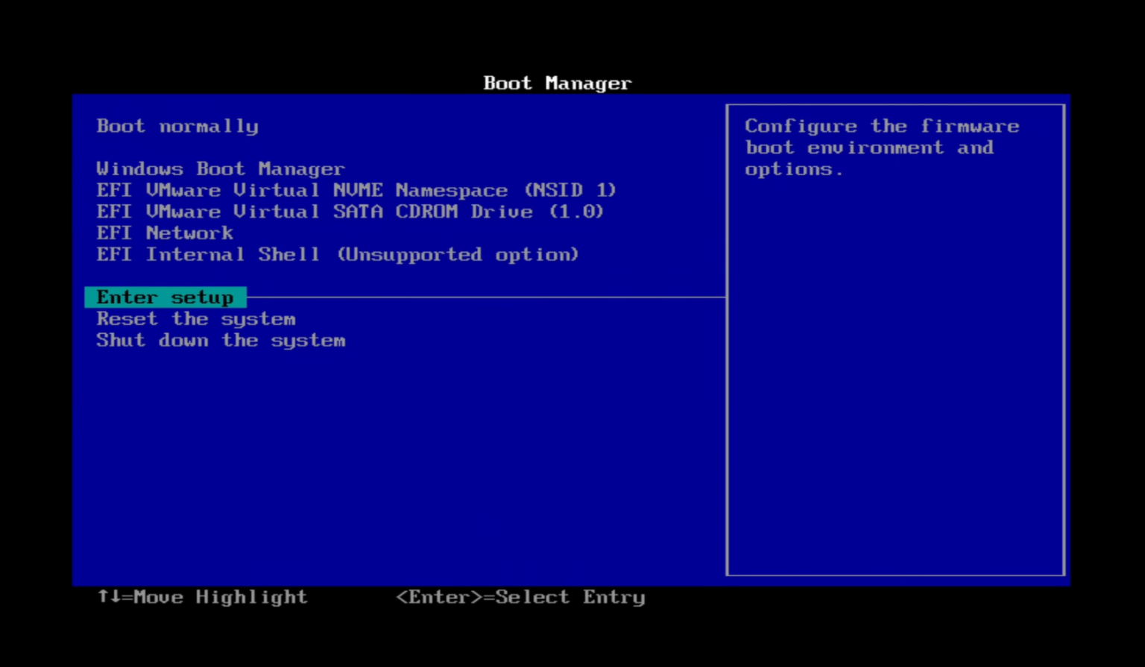Choose Reset the system
Image resolution: width=1145 pixels, height=667 pixels.
click(196, 318)
